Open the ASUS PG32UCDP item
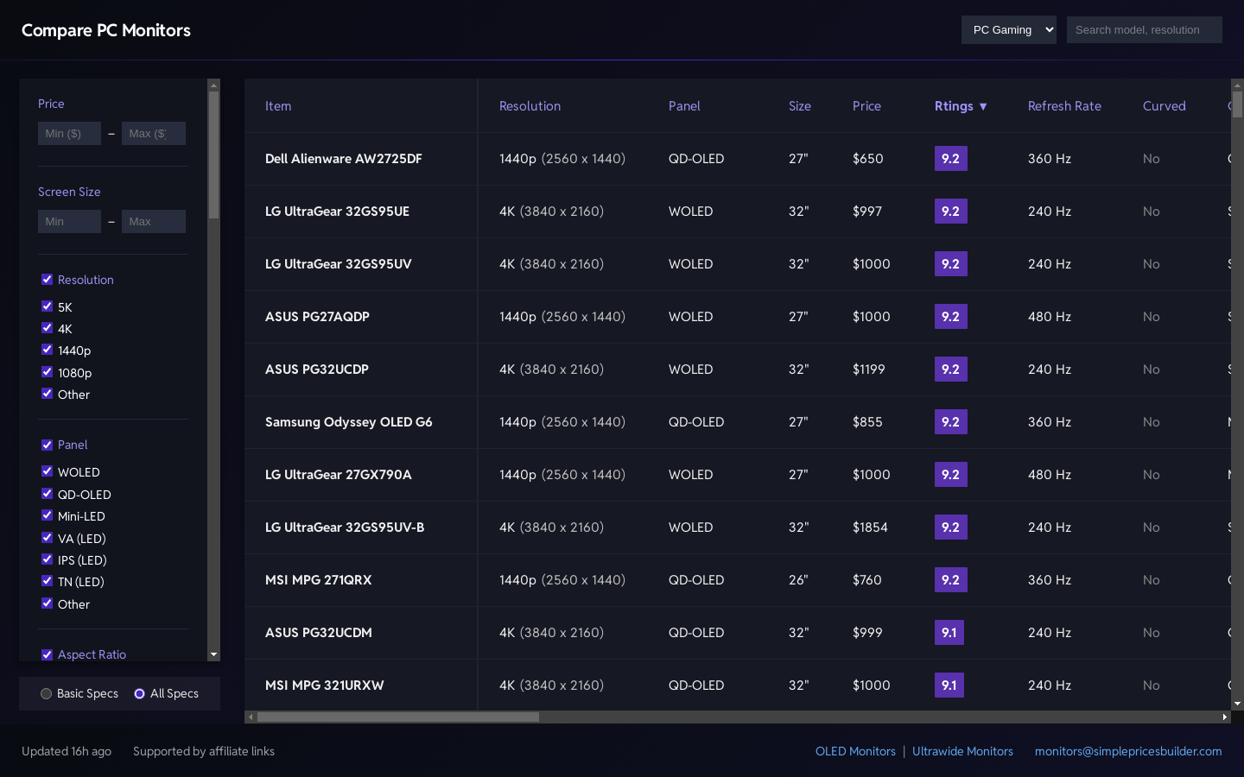 [317, 370]
